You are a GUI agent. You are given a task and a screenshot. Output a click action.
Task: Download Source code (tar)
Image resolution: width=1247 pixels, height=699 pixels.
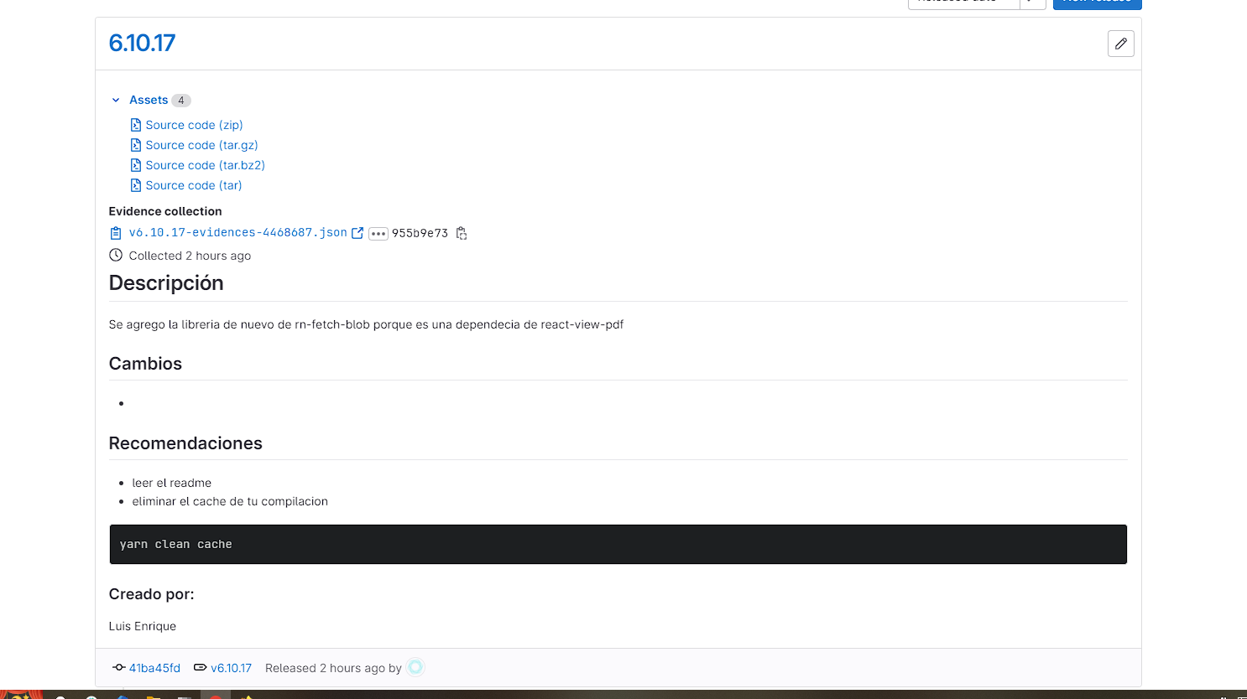[x=194, y=185]
